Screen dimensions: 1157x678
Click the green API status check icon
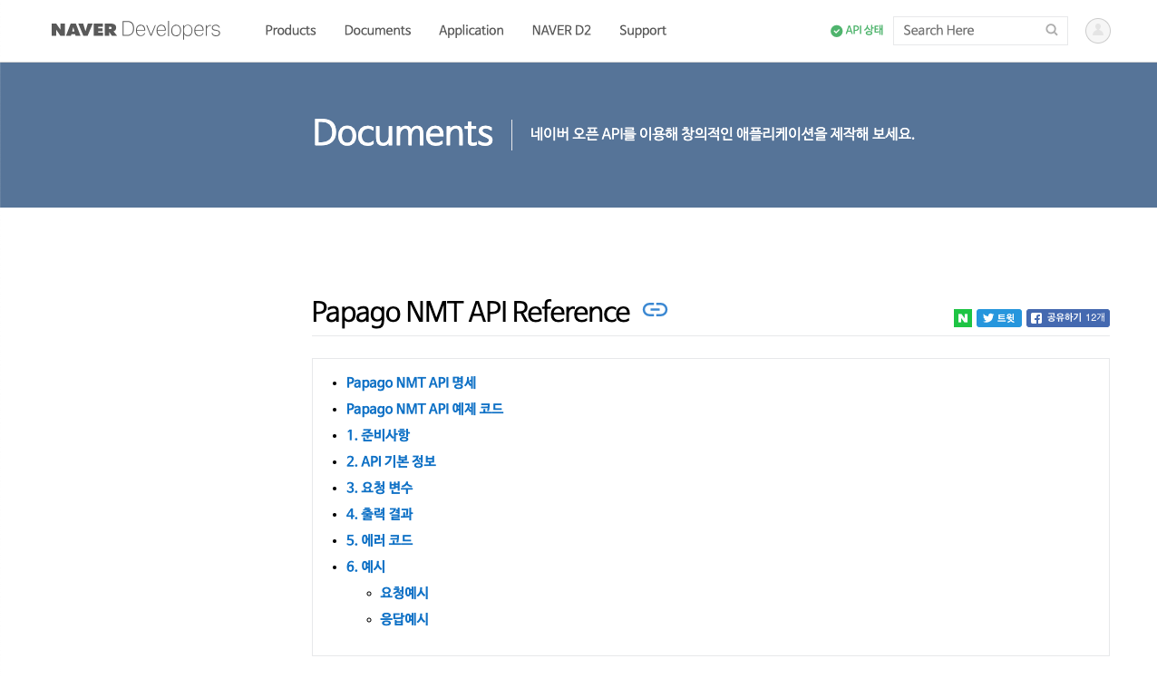(x=836, y=31)
